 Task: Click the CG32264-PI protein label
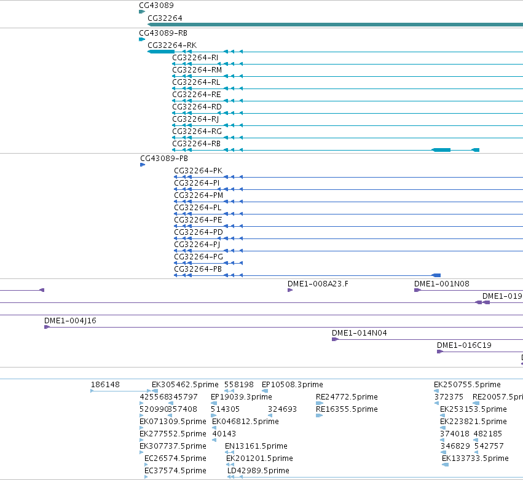point(197,183)
